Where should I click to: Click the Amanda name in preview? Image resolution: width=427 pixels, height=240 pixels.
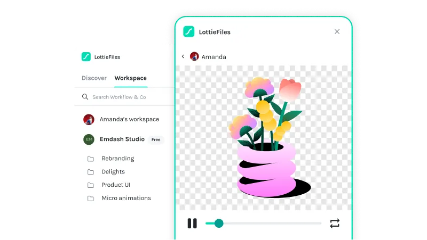point(214,57)
